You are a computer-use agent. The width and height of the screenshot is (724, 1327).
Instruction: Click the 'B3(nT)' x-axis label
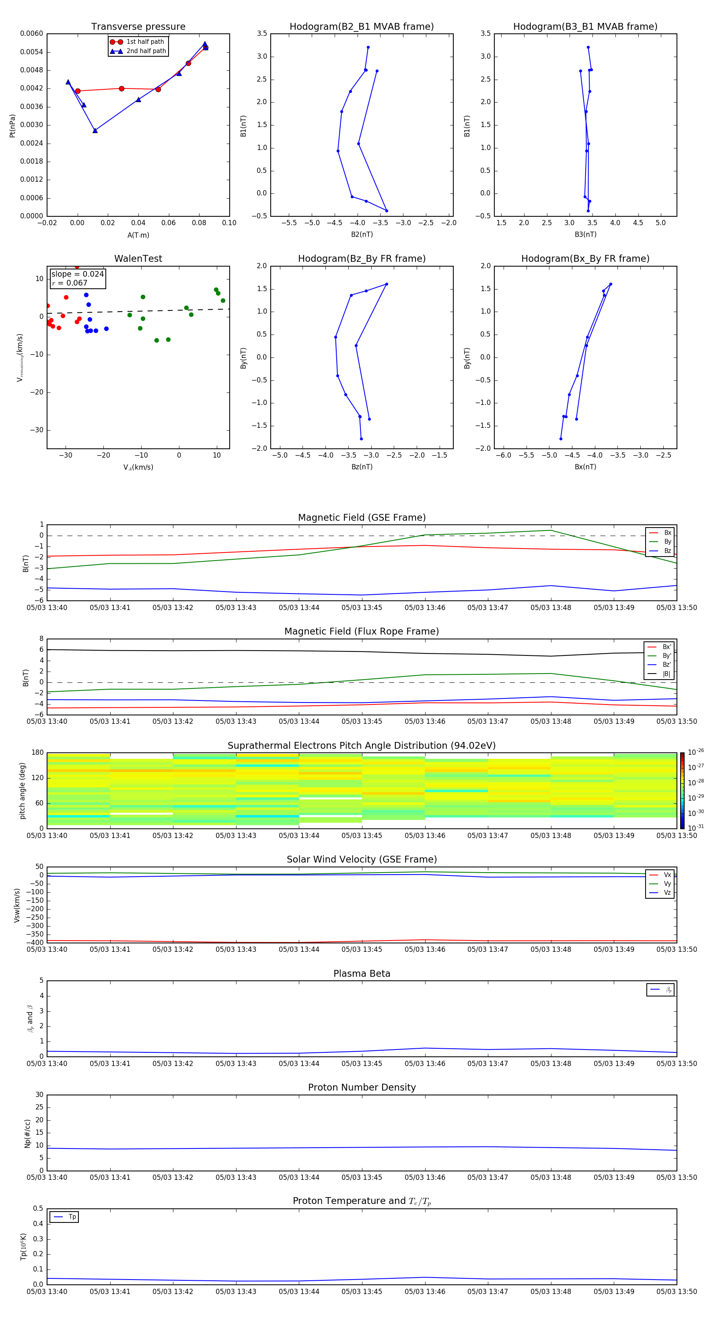(x=585, y=234)
